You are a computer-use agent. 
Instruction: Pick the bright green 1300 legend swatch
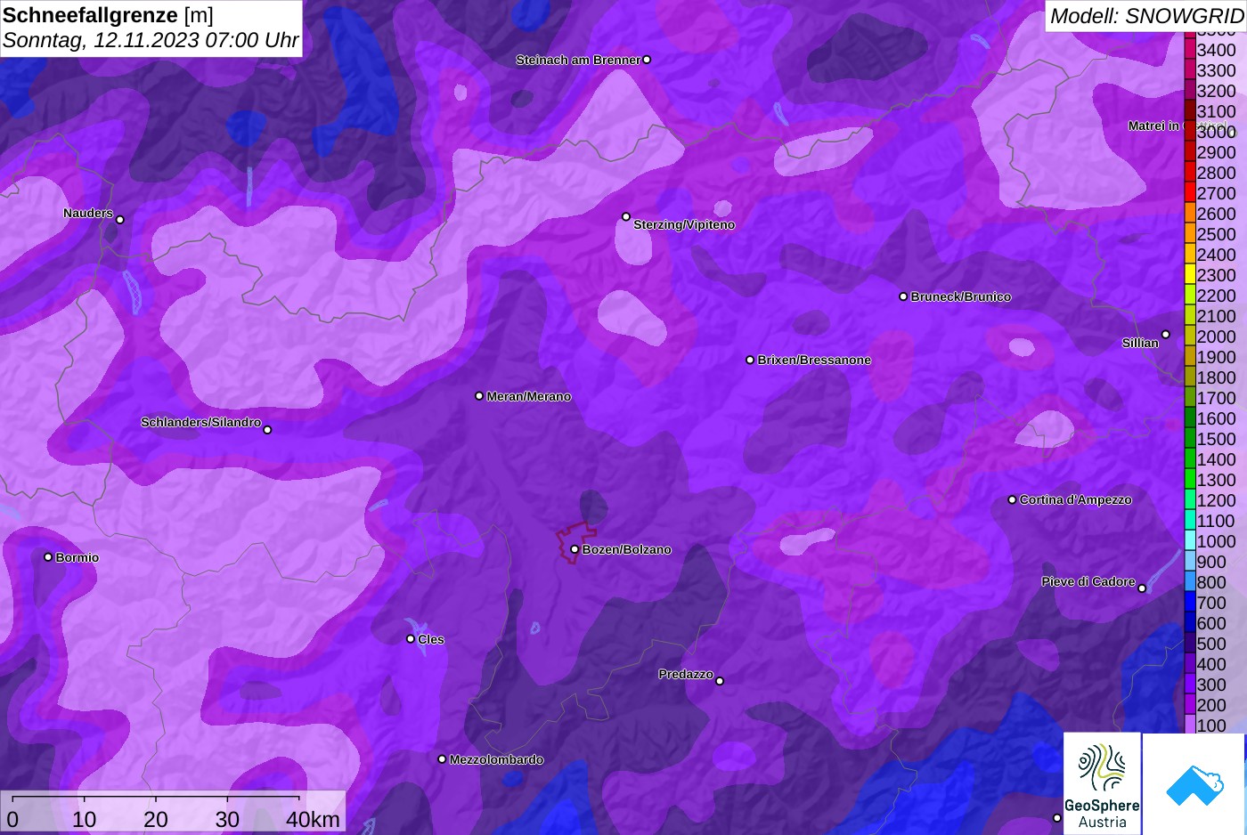[1189, 480]
